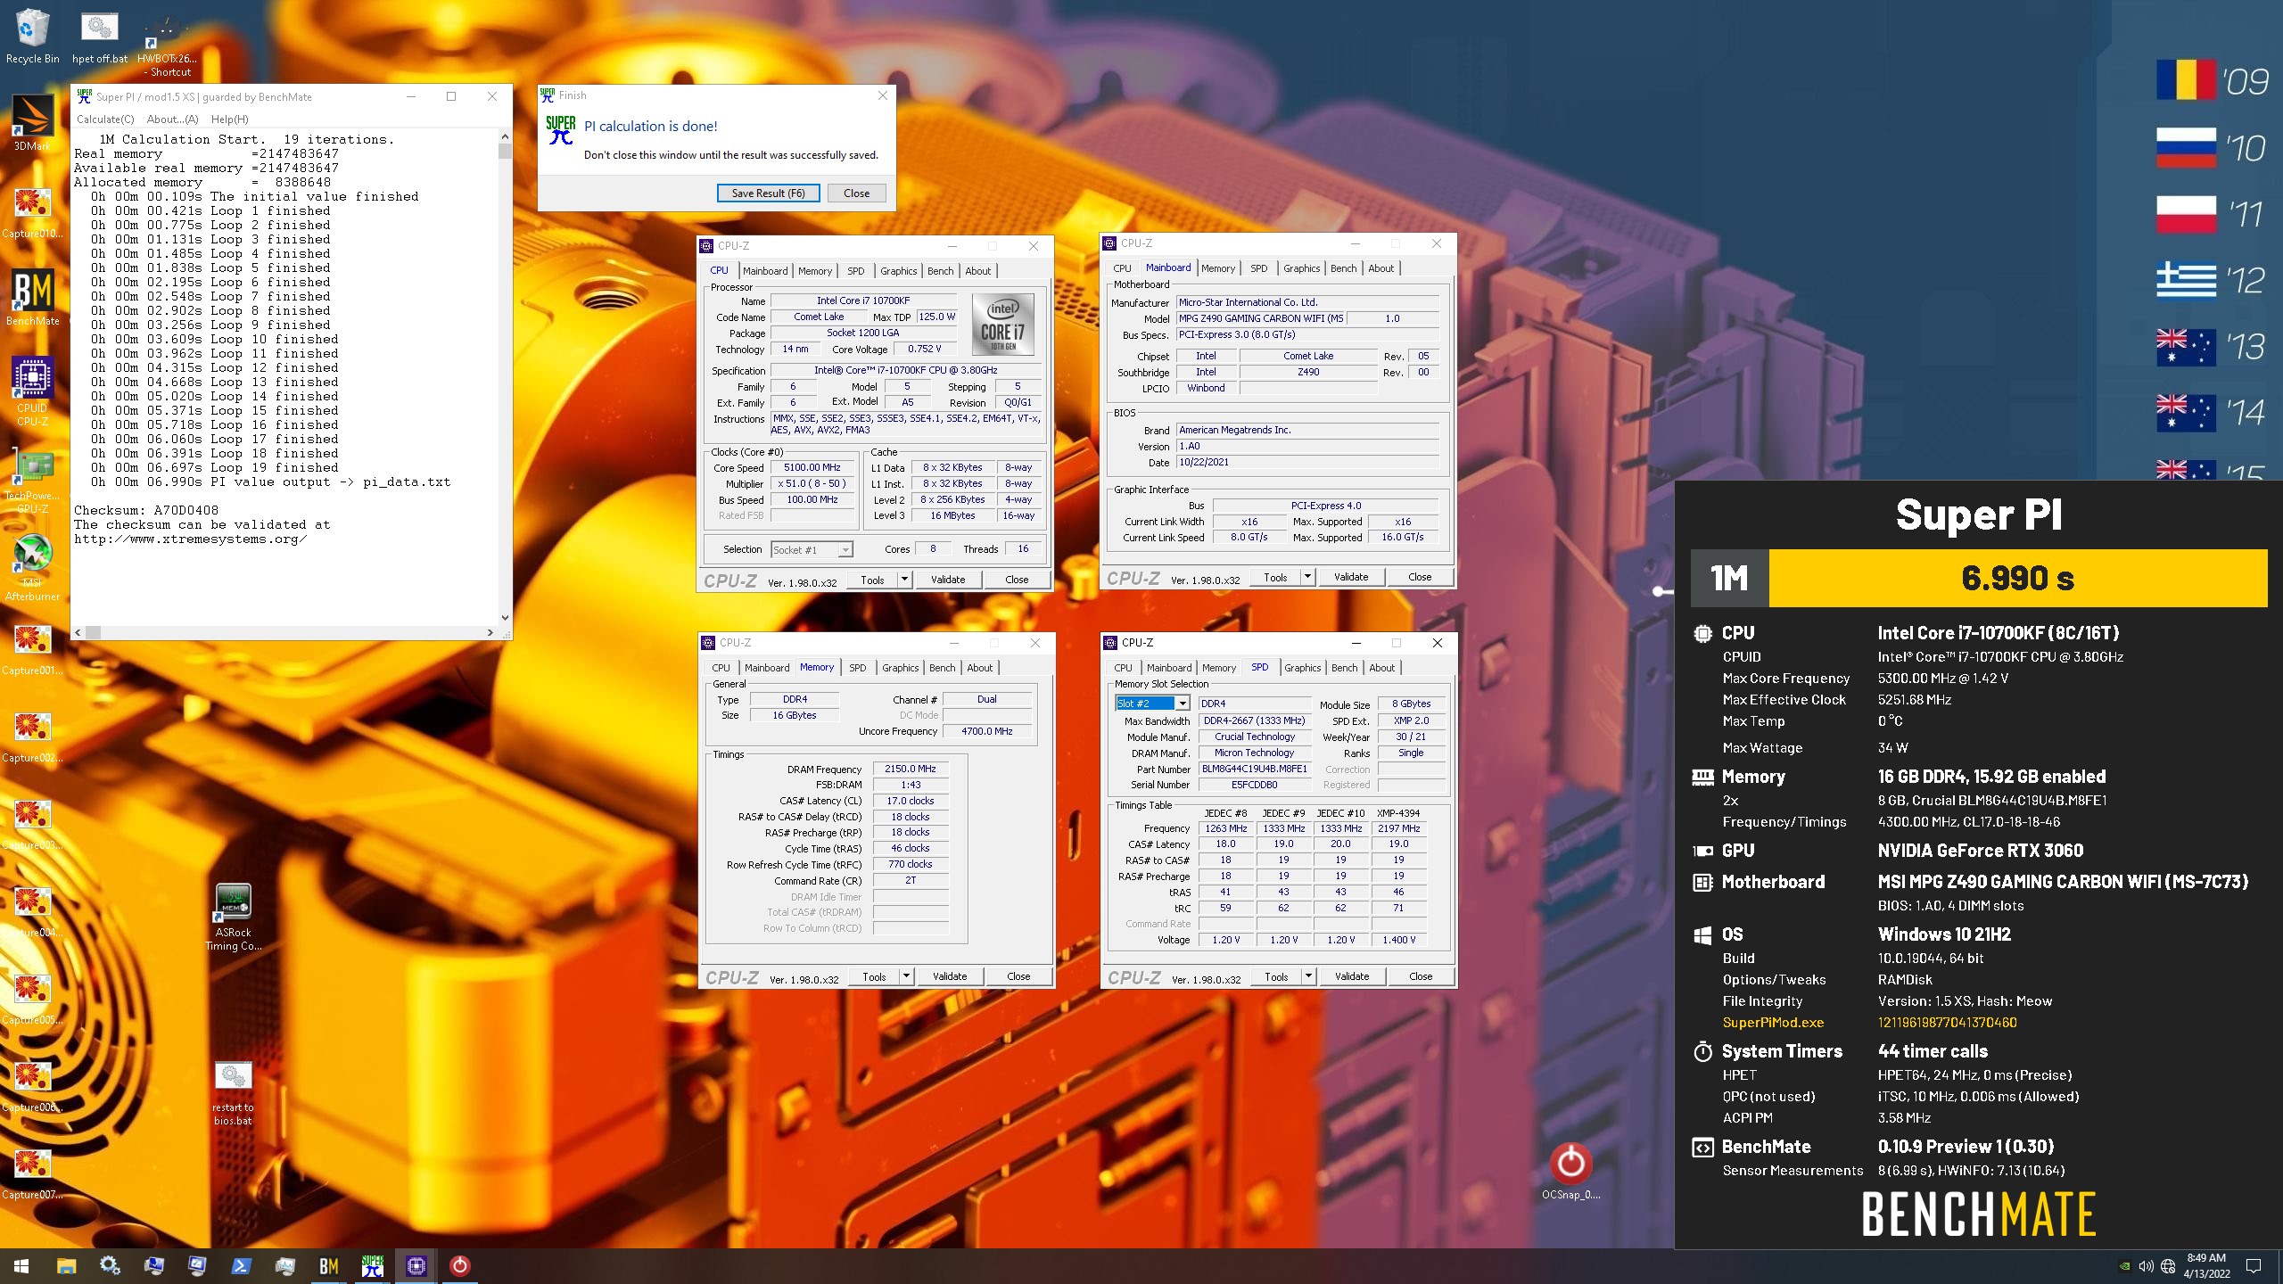Open the TechPowerUp GPU-Z desktop icon

(32, 481)
